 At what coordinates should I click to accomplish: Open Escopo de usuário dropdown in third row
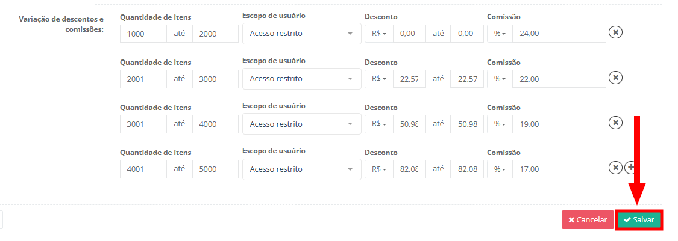pyautogui.click(x=301, y=124)
